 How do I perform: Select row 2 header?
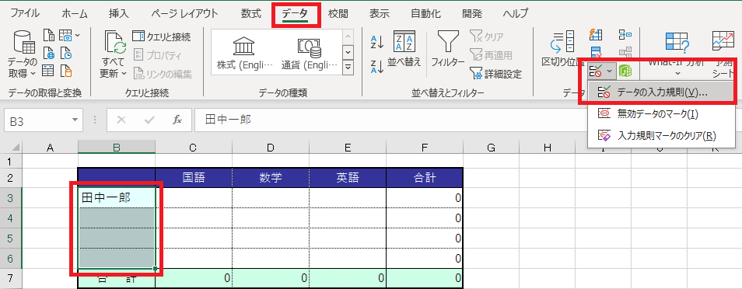point(11,178)
